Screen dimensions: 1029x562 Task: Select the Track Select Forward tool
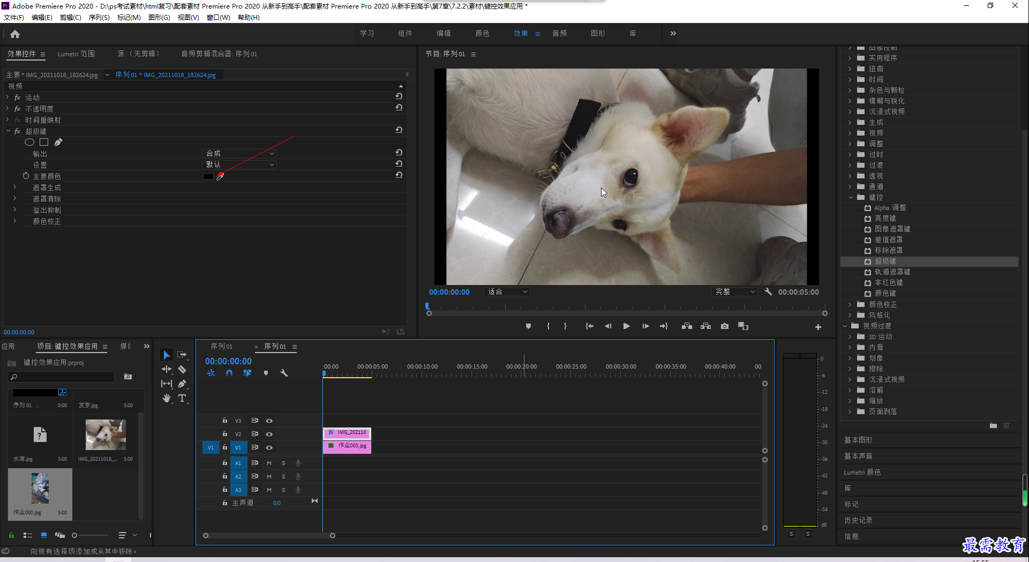(x=182, y=355)
